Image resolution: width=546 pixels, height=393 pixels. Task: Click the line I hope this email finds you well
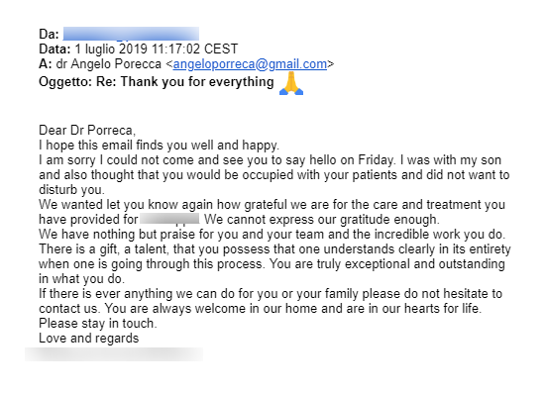tap(159, 146)
